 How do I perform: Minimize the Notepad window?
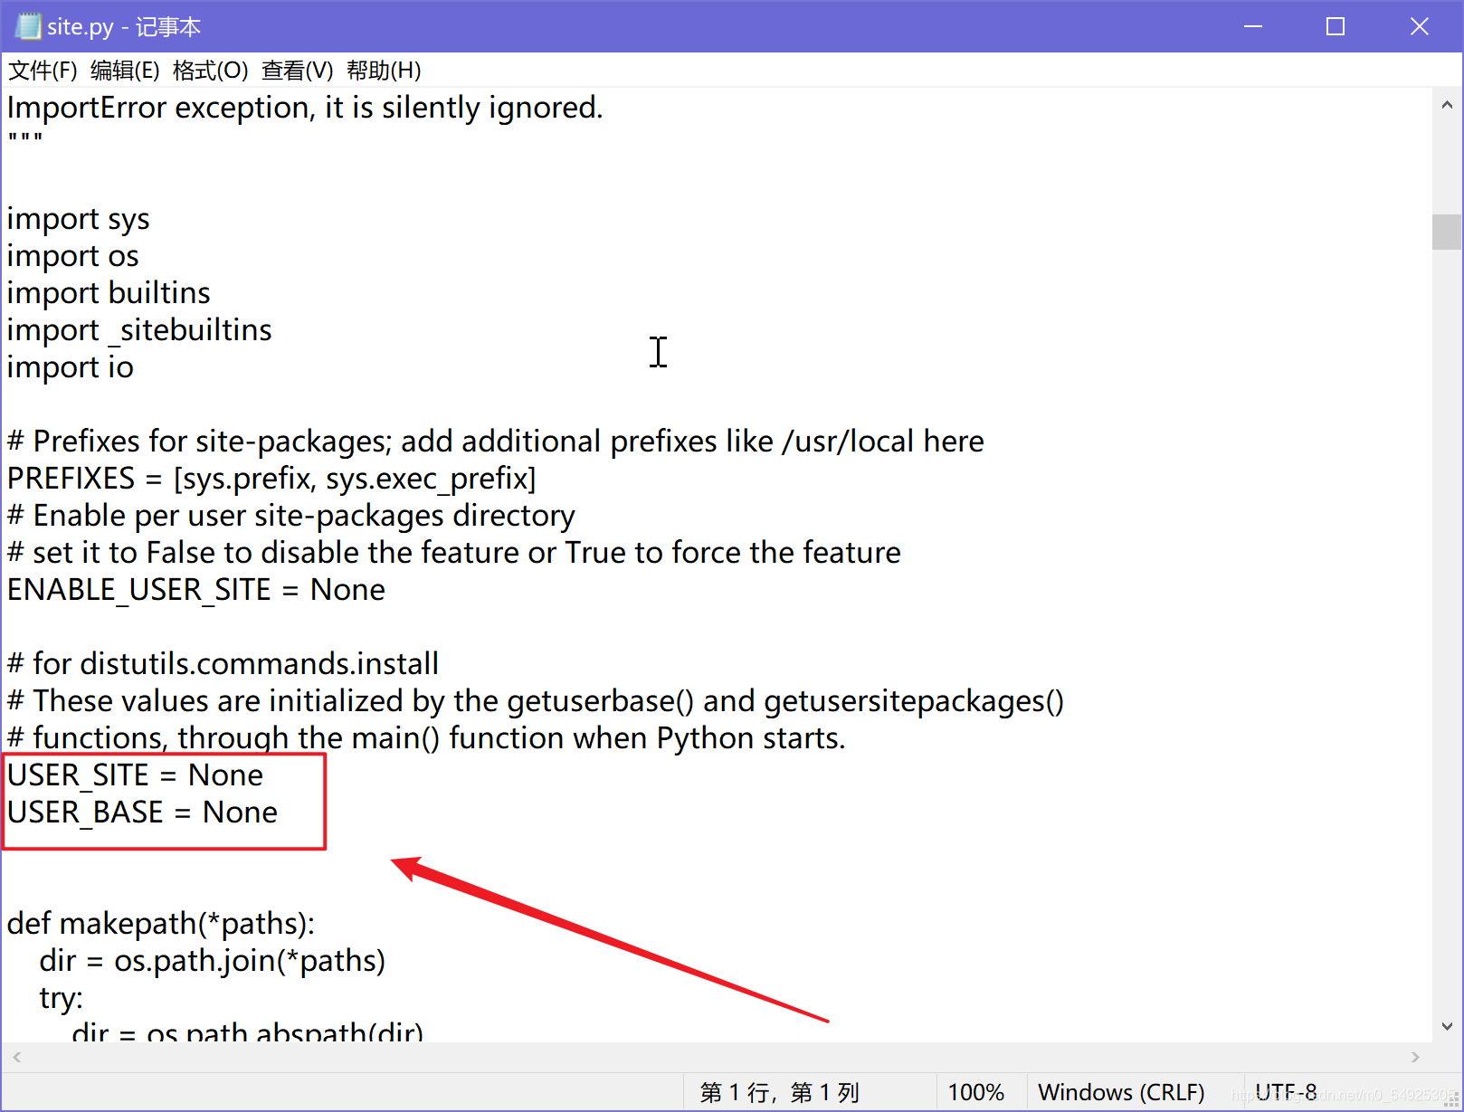click(x=1252, y=26)
